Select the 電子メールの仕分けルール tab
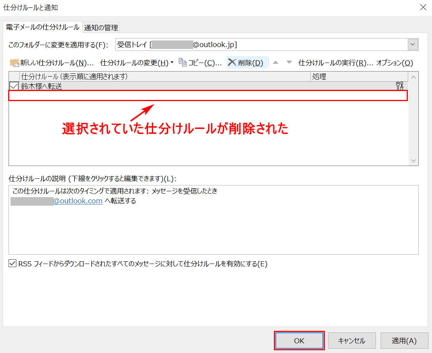Screen dimensions: 432x353 pos(42,27)
